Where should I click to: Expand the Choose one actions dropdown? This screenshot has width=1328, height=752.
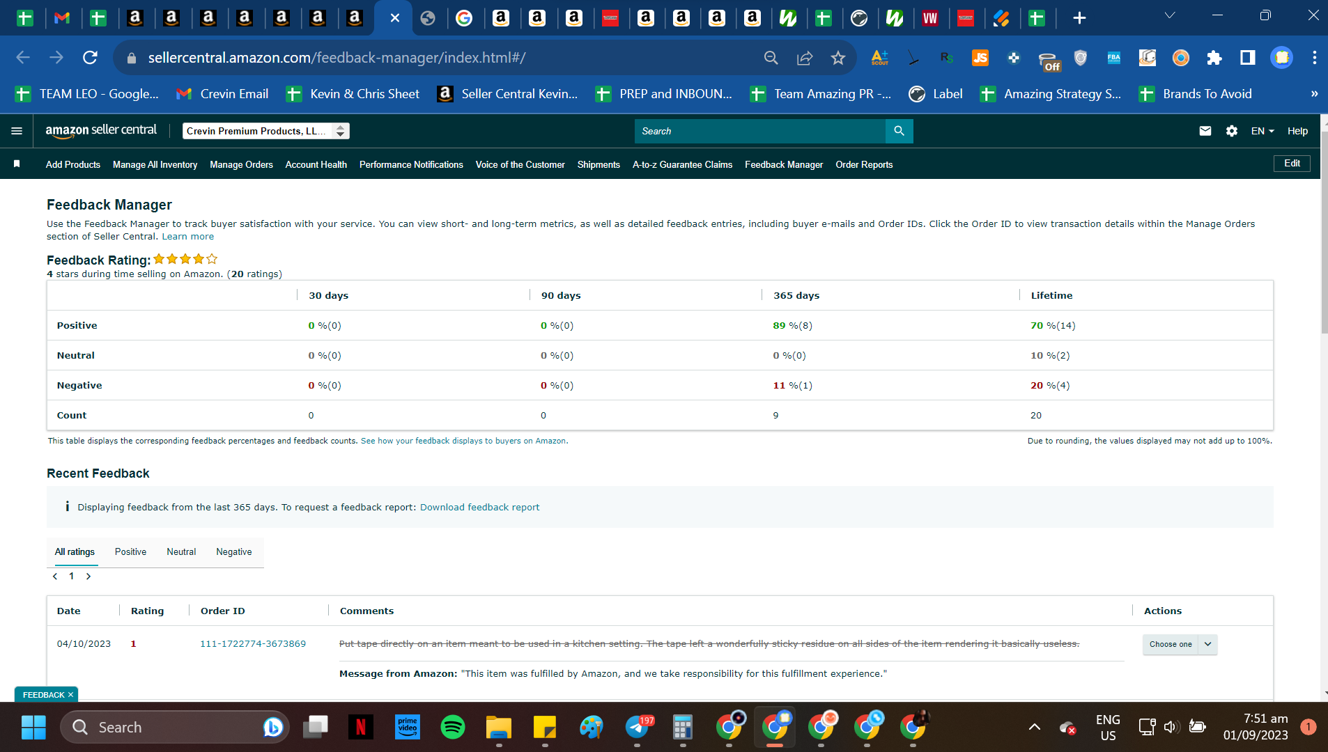(1207, 644)
